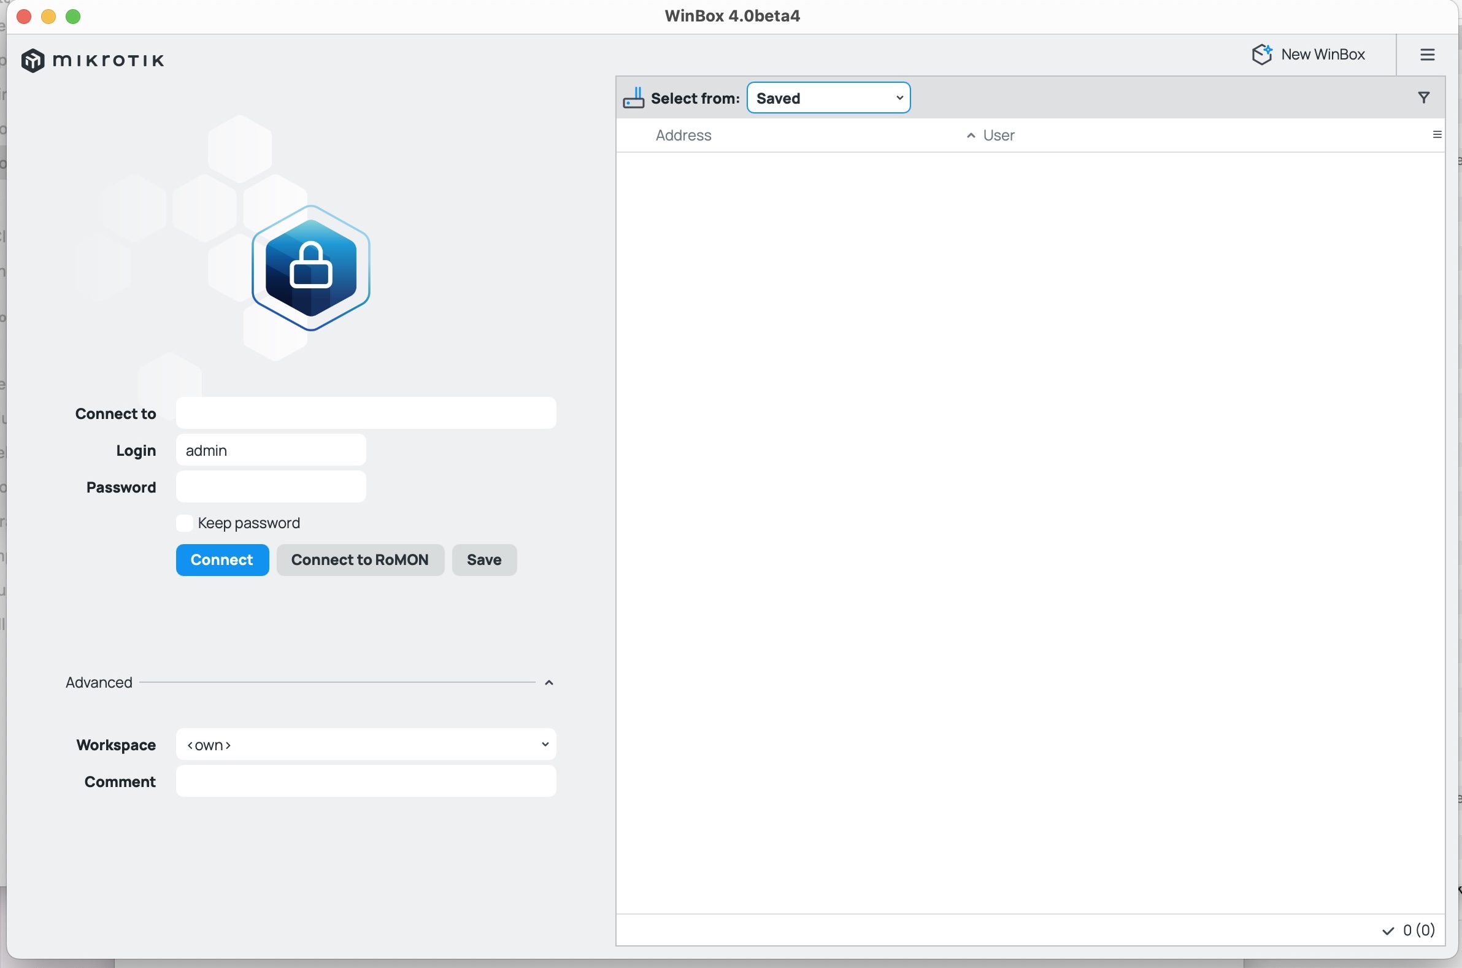Click the router icon beside Select from
1462x968 pixels.
(x=633, y=97)
